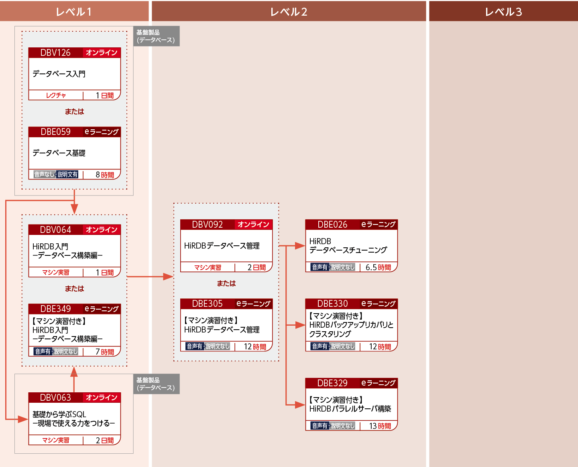Click the 音声有 tag on DBE349

[x=43, y=351]
